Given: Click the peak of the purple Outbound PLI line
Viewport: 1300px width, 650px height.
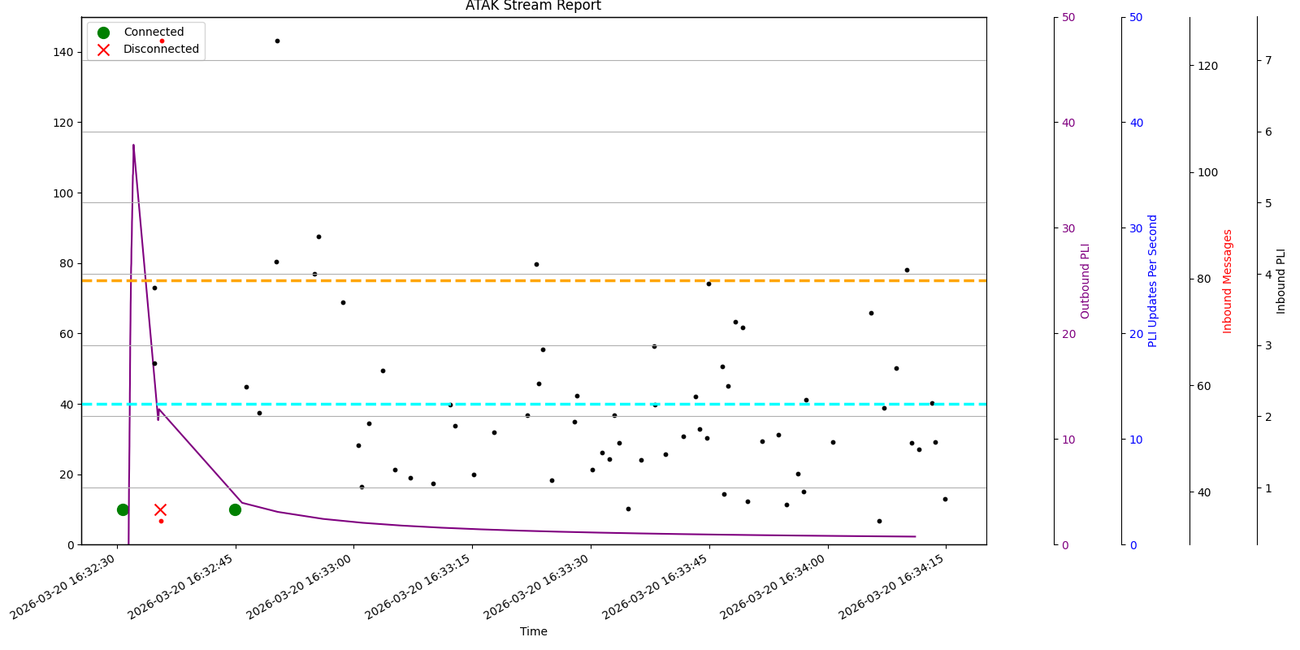Looking at the screenshot, I should (x=133, y=145).
